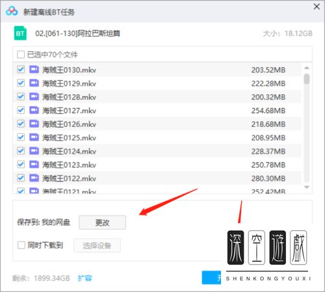
Task: Click video icon for 海贼王0126.mkv
Action: click(34, 124)
